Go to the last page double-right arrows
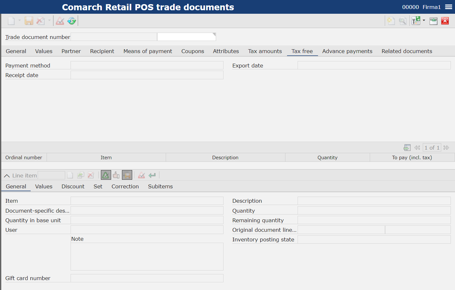 [446, 147]
